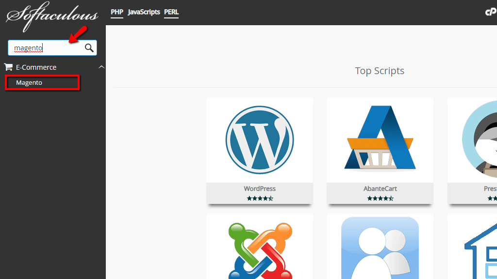497x279 pixels.
Task: Open WordPress from its logo thumbnail
Action: pos(259,140)
